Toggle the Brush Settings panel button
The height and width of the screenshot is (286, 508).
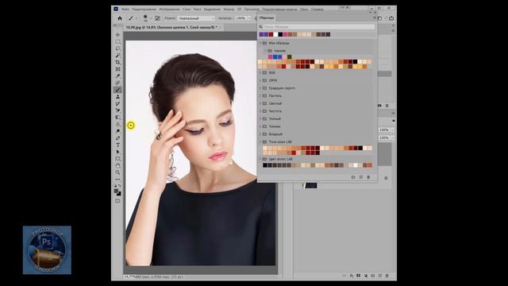pyautogui.click(x=157, y=18)
